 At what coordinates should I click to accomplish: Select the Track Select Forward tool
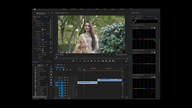[x=51, y=69]
